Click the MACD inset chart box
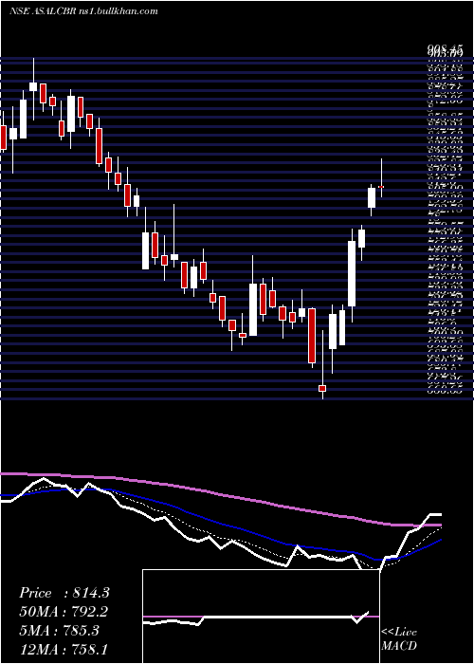This screenshot has width=474, height=664. pyautogui.click(x=261, y=617)
